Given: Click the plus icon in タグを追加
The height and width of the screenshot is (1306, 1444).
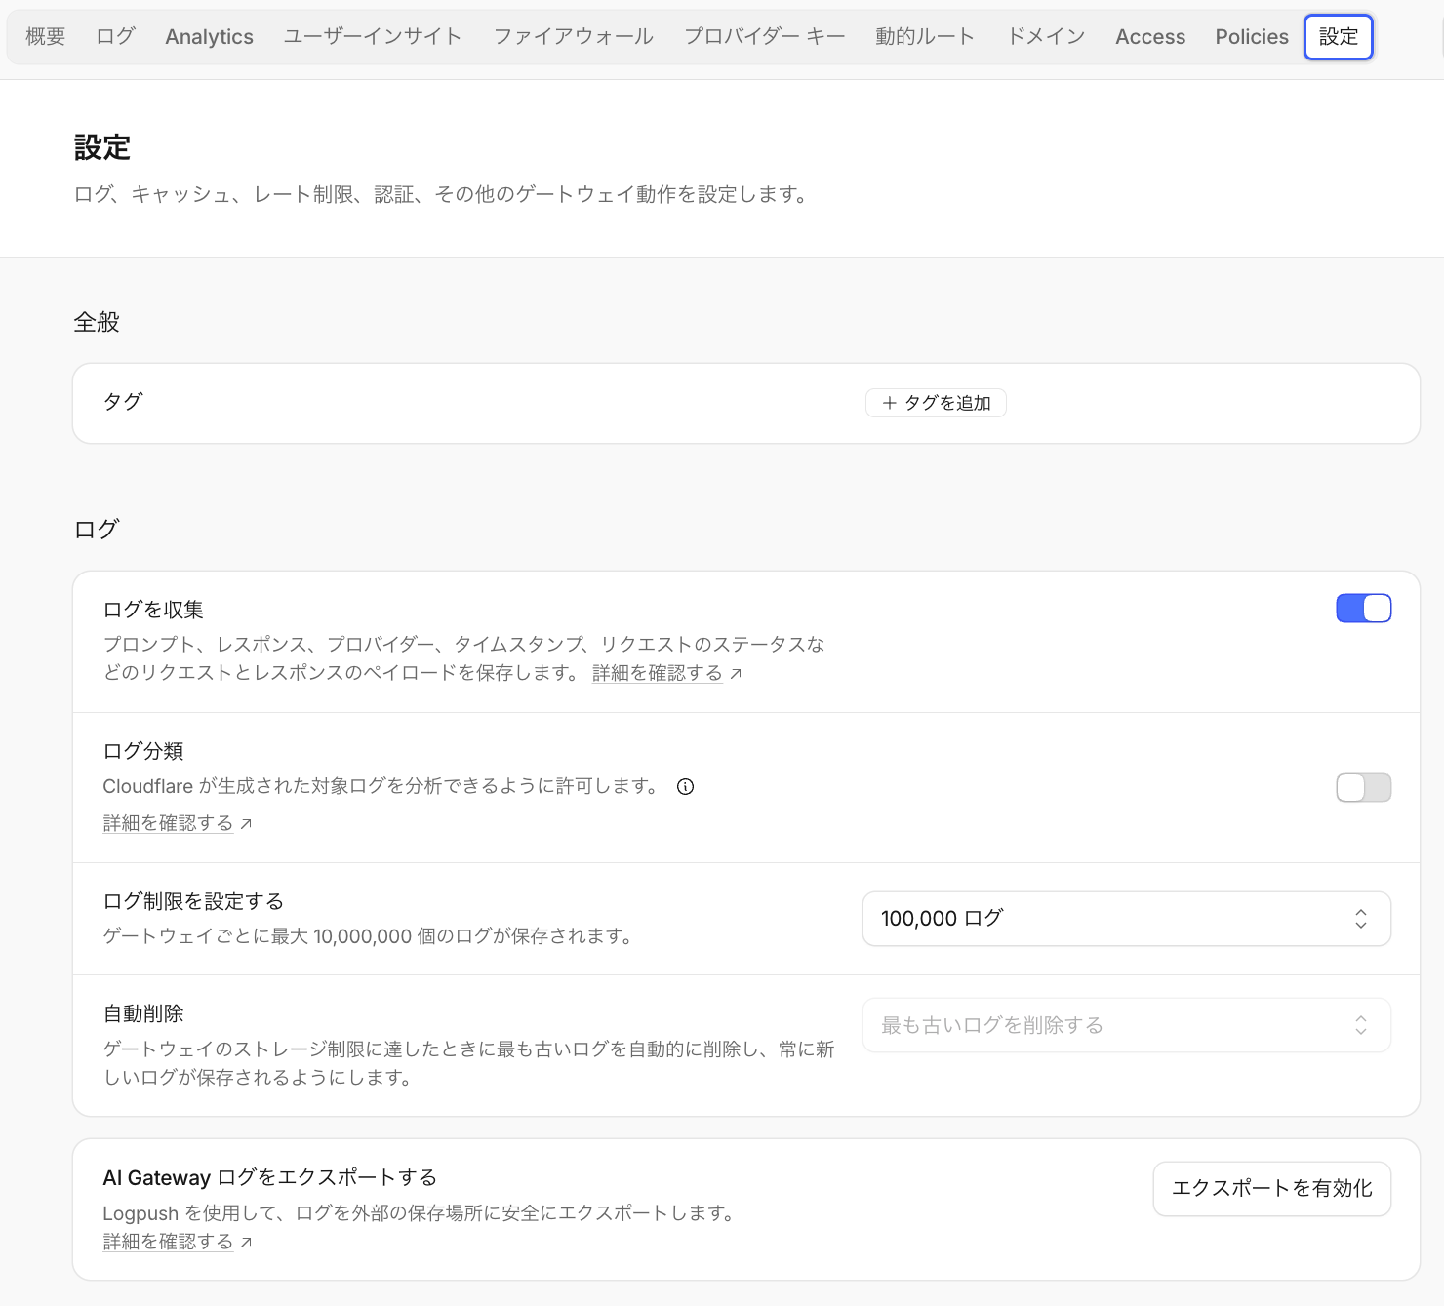Looking at the screenshot, I should (889, 403).
